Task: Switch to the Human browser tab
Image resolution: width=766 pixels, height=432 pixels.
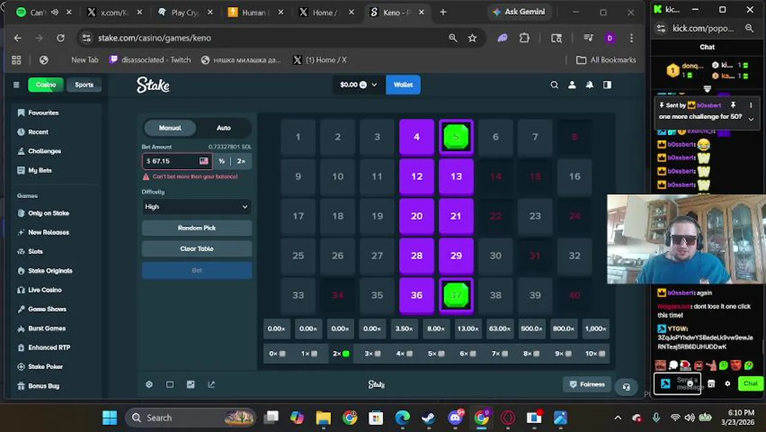Action: [x=255, y=12]
